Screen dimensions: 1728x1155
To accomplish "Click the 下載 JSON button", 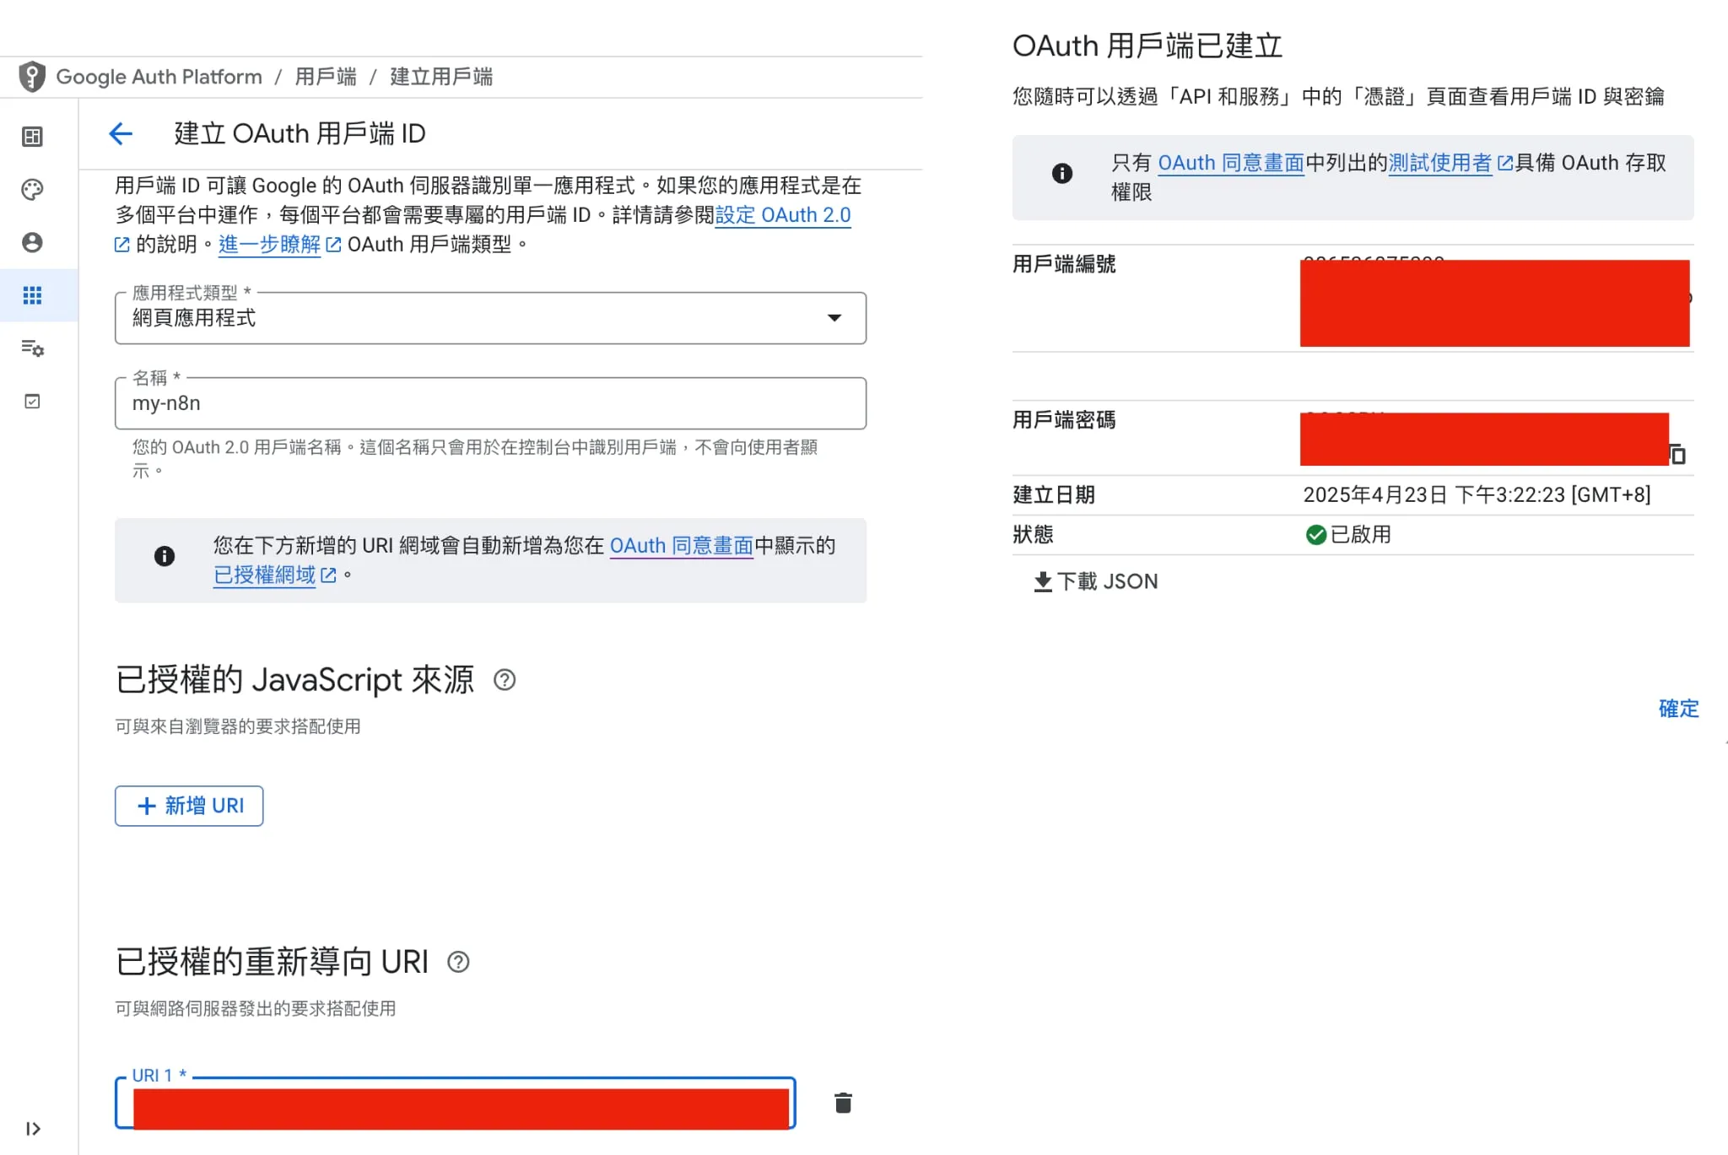I will point(1096,581).
